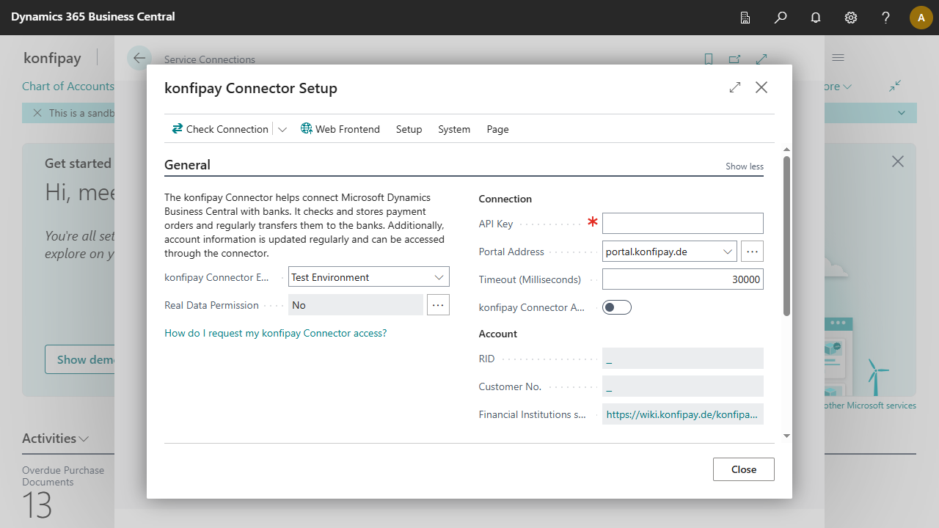This screenshot has width=939, height=528.
Task: Open the hamburger menu icon in background
Action: tap(838, 58)
